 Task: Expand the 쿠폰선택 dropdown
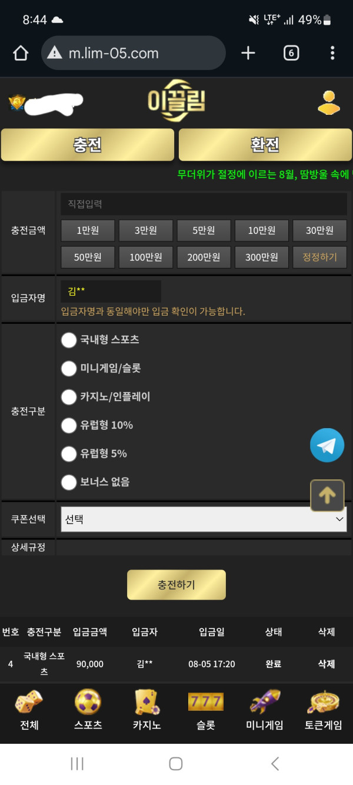click(x=204, y=519)
